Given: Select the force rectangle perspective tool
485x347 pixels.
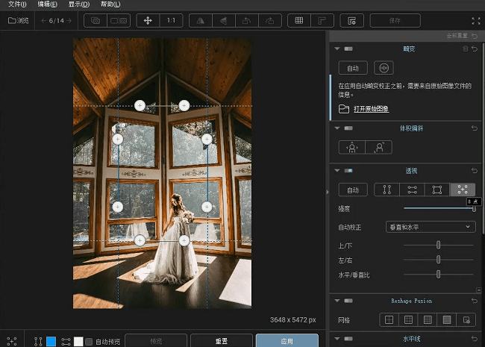Looking at the screenshot, I should pos(437,190).
